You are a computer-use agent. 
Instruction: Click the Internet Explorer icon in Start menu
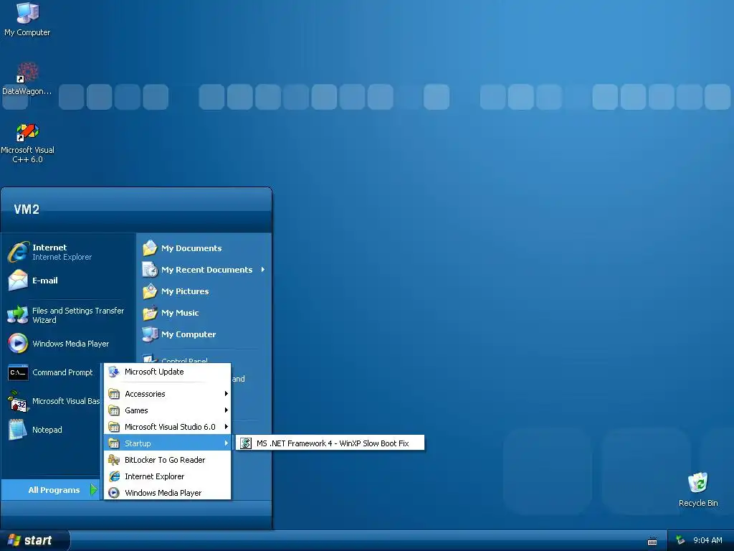(x=18, y=252)
